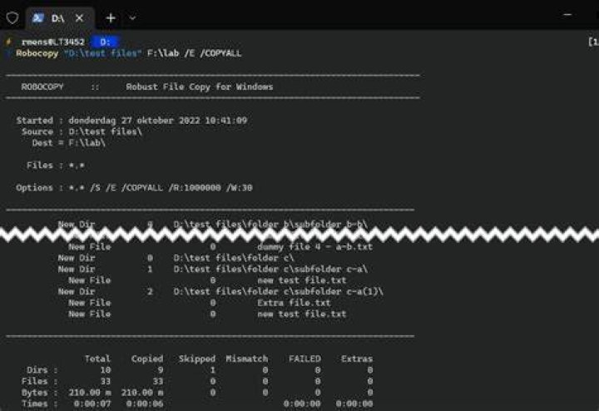Switch to the D:\ terminal tab

(x=60, y=18)
